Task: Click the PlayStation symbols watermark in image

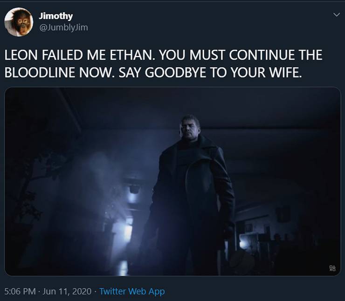Action: coord(332,268)
